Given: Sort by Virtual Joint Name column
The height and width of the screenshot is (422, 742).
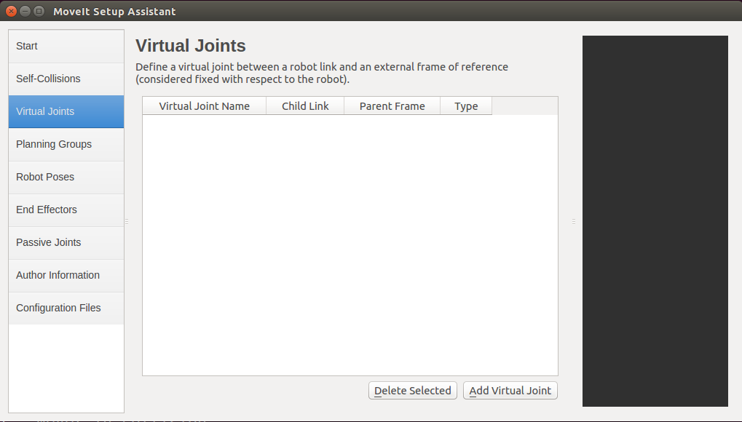Looking at the screenshot, I should [x=205, y=106].
